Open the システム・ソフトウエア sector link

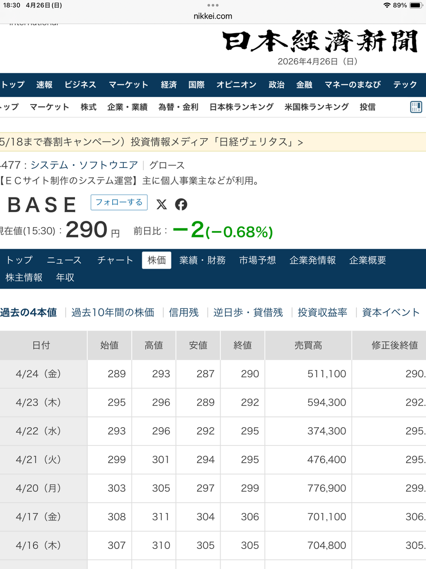pos(84,165)
